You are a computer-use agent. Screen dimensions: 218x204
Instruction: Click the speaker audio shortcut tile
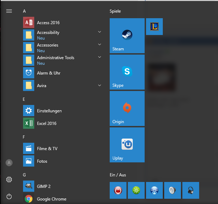[x=173, y=190]
